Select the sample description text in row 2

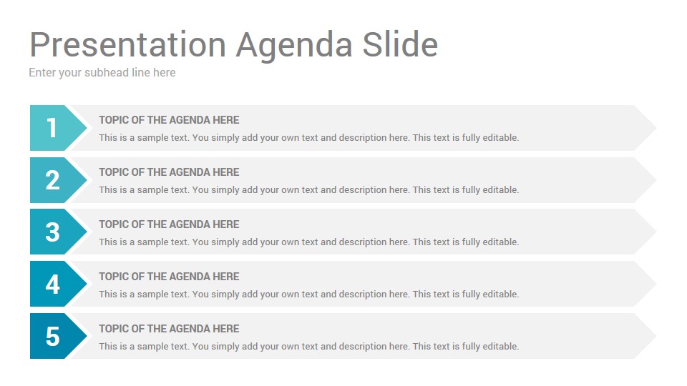point(309,190)
